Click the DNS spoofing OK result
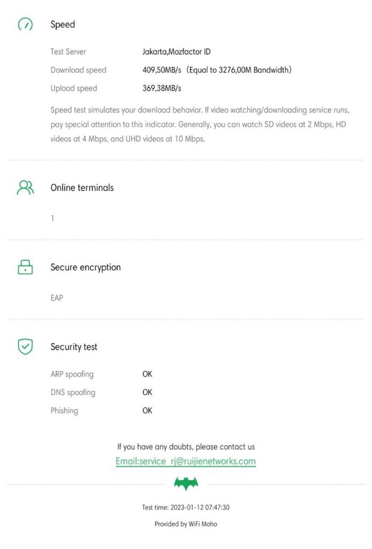The image size is (372, 549). point(147,392)
